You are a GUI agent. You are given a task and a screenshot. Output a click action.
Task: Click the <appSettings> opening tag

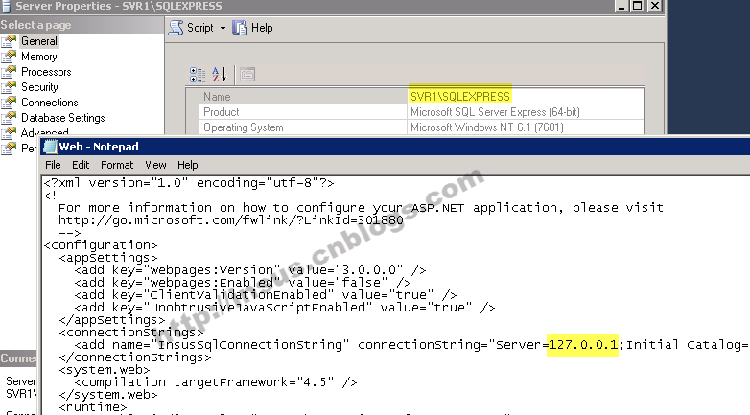[x=108, y=258]
